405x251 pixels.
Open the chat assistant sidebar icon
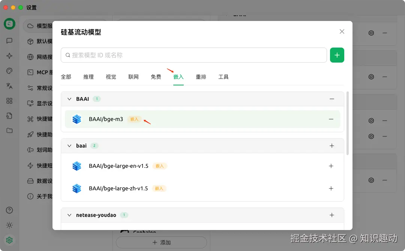9,41
